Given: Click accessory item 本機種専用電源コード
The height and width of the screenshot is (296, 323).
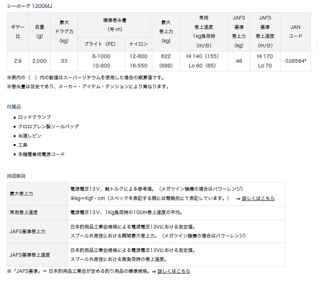Looking at the screenshot, I should [x=41, y=155].
